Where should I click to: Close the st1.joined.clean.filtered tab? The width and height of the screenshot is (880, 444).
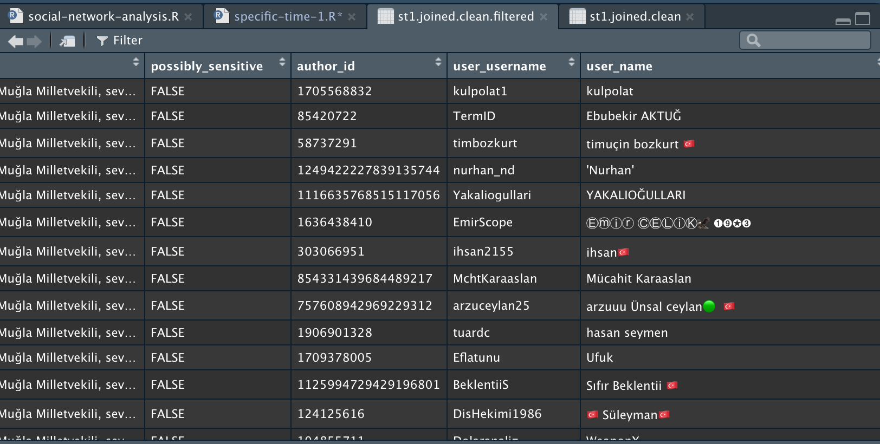(543, 17)
